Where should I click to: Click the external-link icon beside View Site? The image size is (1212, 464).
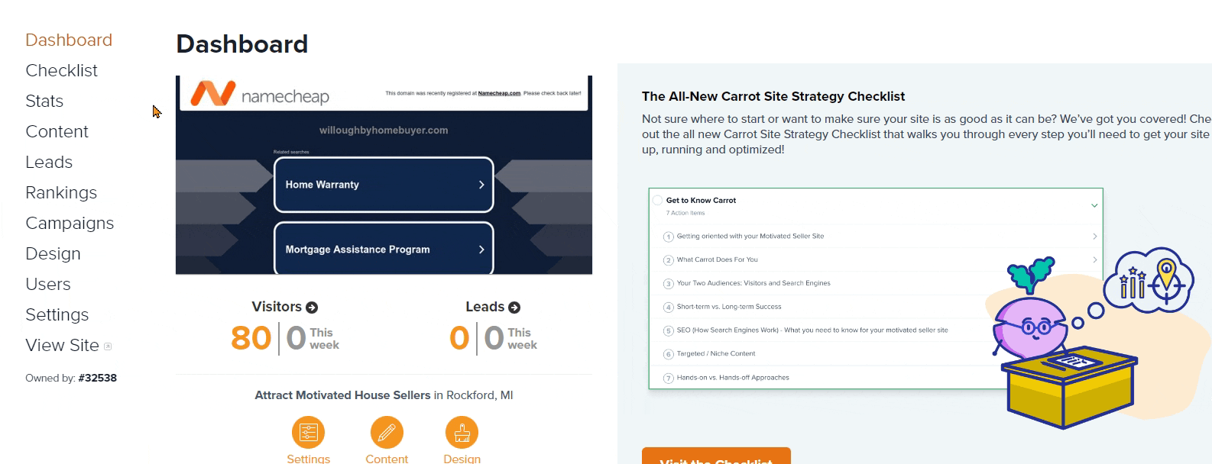[x=108, y=346]
